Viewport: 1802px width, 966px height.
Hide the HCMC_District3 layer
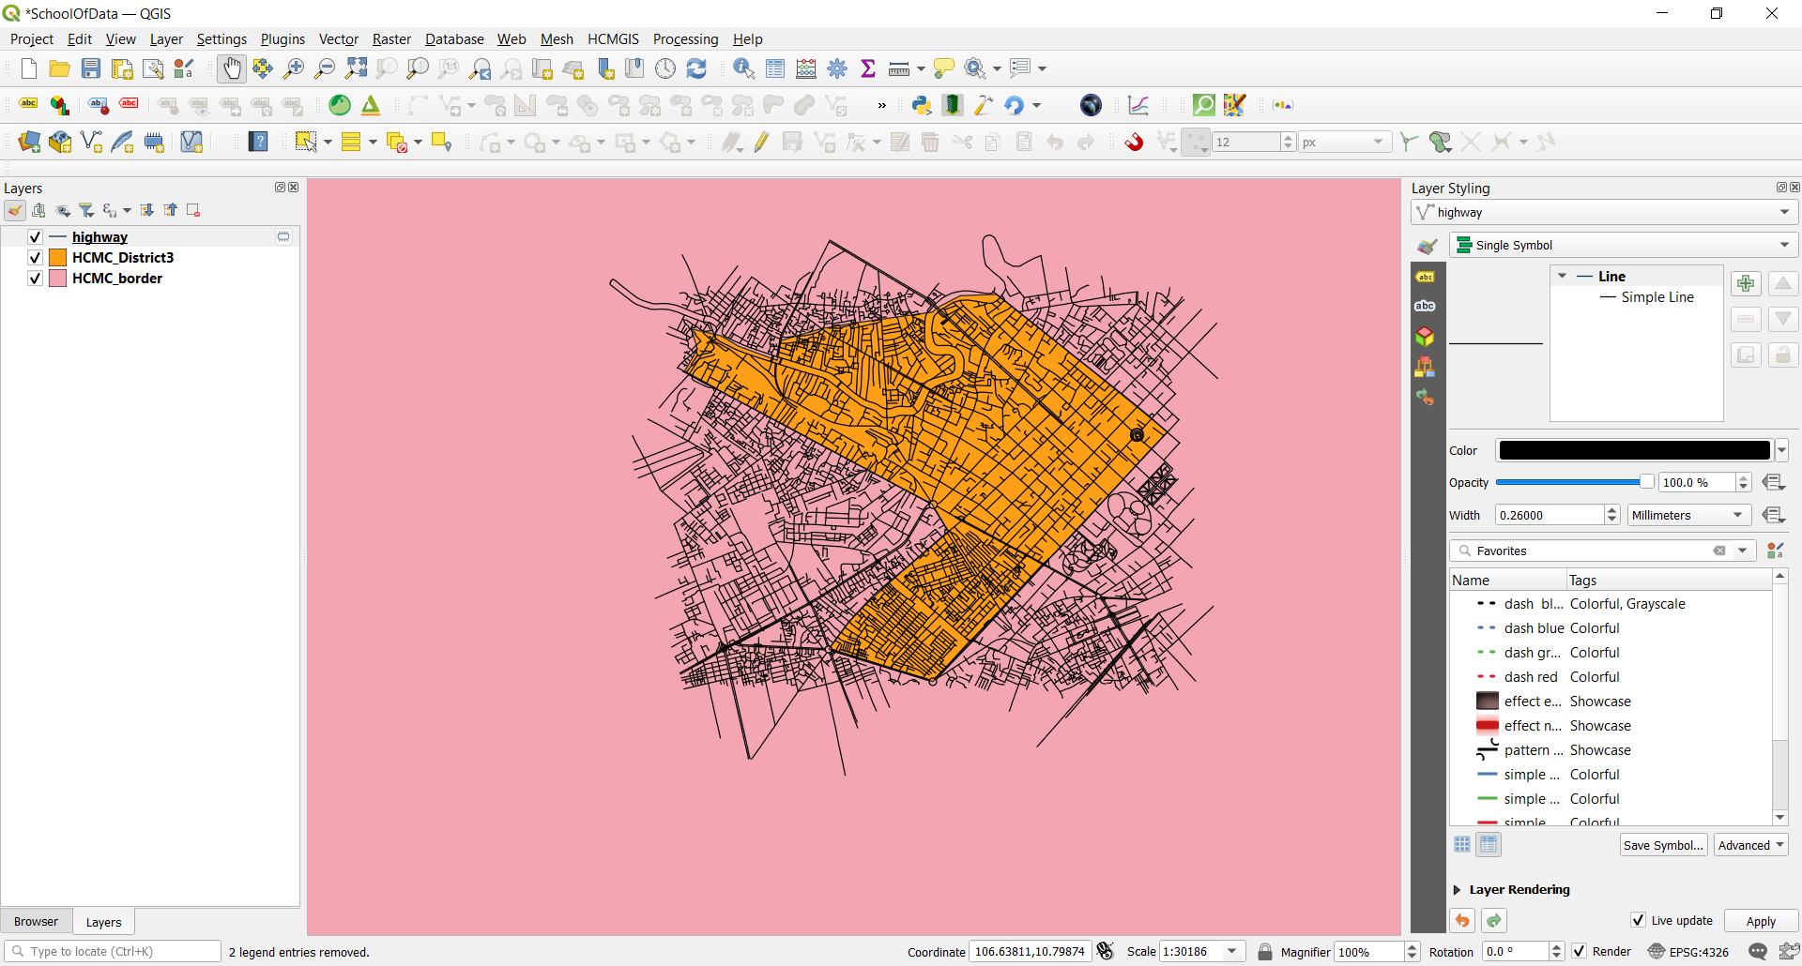pos(35,258)
